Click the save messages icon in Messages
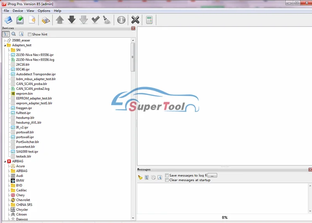Viewport: 312px width, 223px height. coord(147,177)
